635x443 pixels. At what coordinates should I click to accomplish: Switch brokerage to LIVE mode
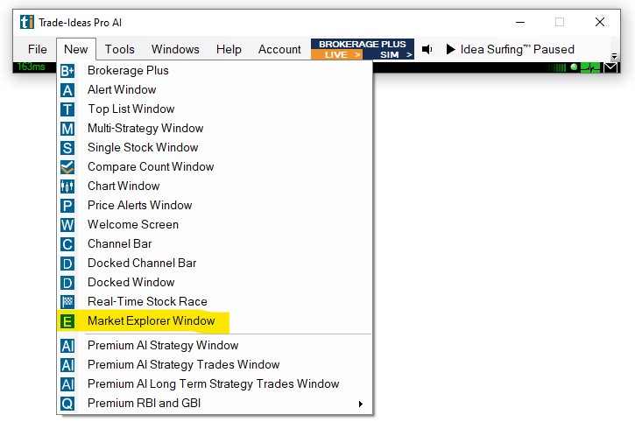[337, 54]
